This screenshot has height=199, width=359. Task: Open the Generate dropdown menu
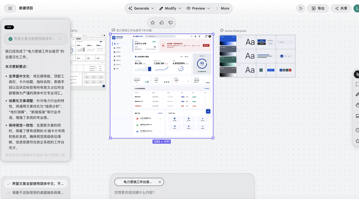141,8
